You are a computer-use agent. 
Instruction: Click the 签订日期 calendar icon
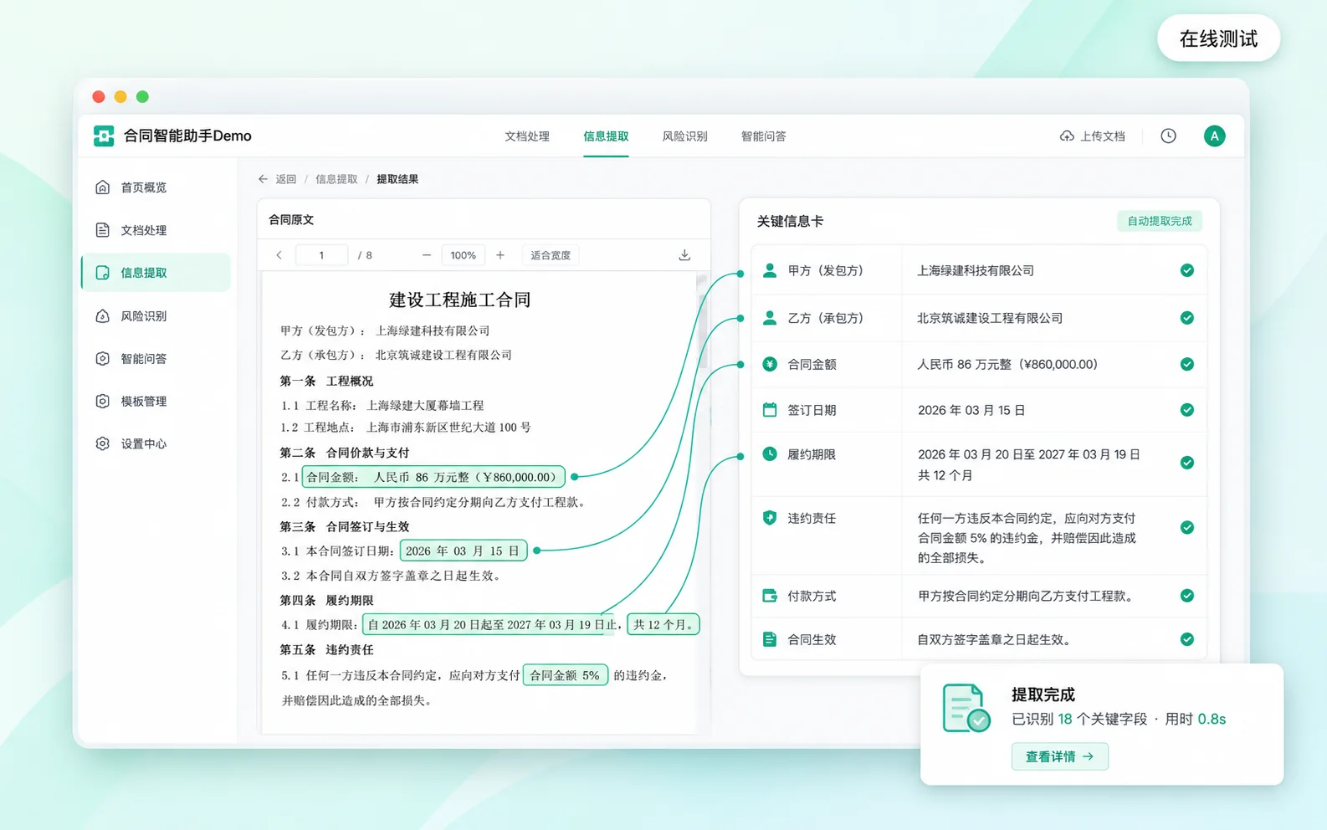coord(770,410)
